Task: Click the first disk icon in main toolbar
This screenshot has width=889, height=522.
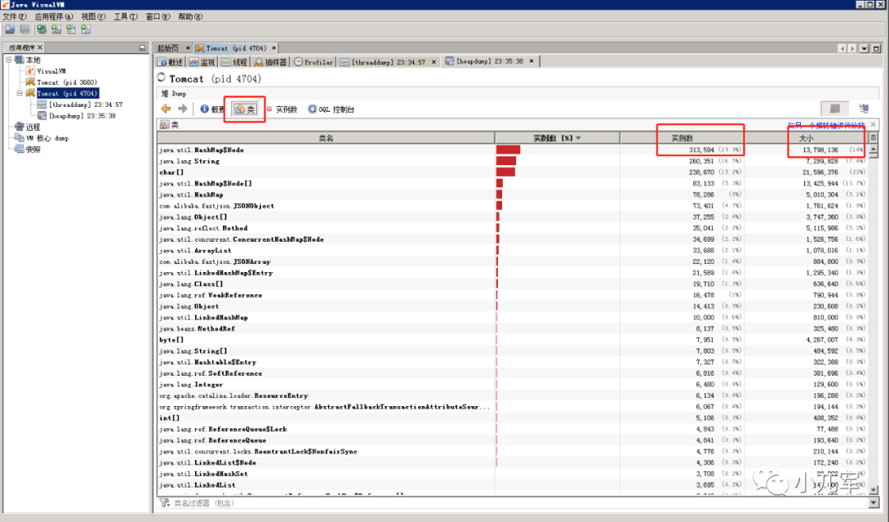Action: pyautogui.click(x=10, y=29)
